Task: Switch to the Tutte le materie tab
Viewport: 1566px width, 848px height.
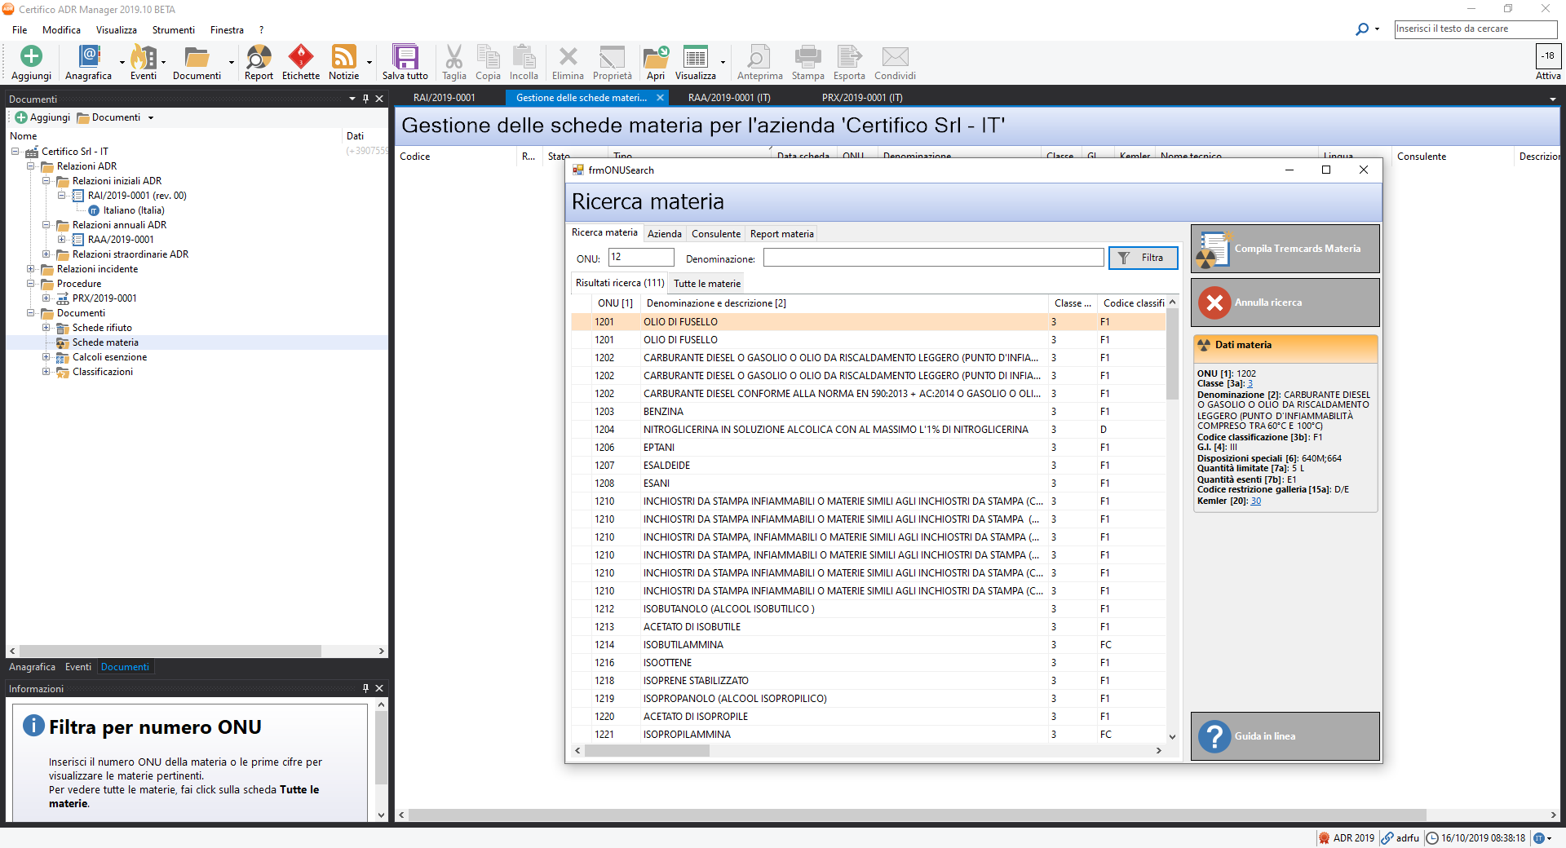Action: tap(706, 284)
